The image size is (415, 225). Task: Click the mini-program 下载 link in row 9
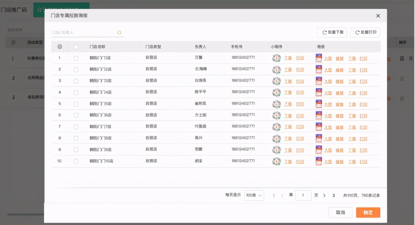pos(288,150)
